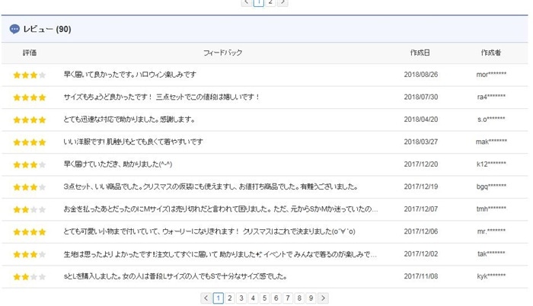Viewport: 533px width, 306px height.
Task: Go to page 5 in bottom pagination
Action: [265, 298]
